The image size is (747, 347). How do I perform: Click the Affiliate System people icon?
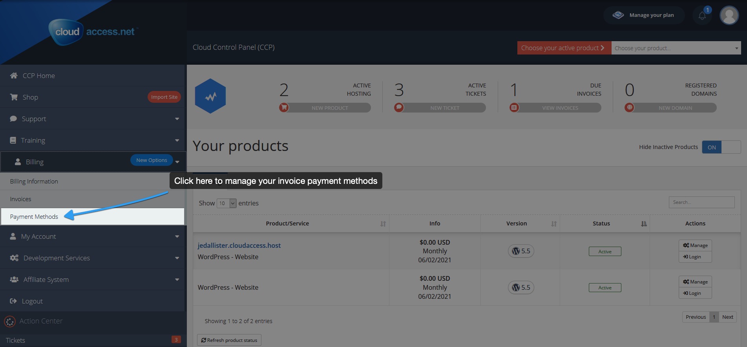[14, 279]
